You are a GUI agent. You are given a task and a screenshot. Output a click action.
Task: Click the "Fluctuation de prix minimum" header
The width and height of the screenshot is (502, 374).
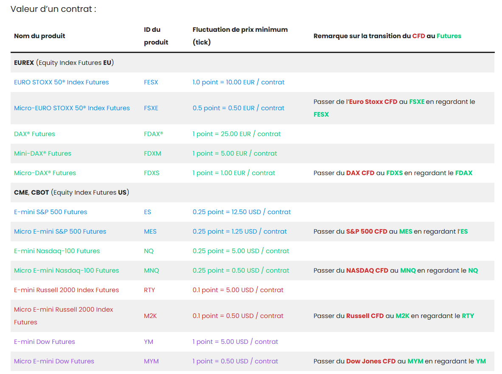[x=240, y=30]
